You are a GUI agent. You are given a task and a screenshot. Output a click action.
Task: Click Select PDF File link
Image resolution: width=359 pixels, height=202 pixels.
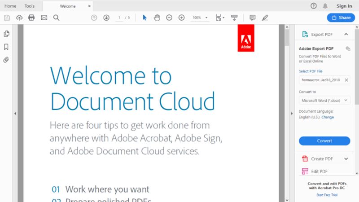[x=311, y=71]
